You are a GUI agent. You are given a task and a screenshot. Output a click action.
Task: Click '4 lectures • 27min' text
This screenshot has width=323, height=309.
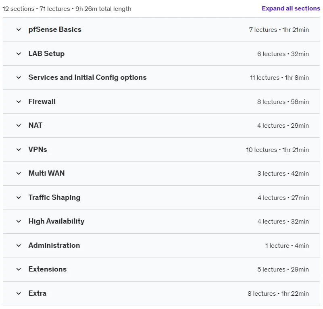[283, 198]
